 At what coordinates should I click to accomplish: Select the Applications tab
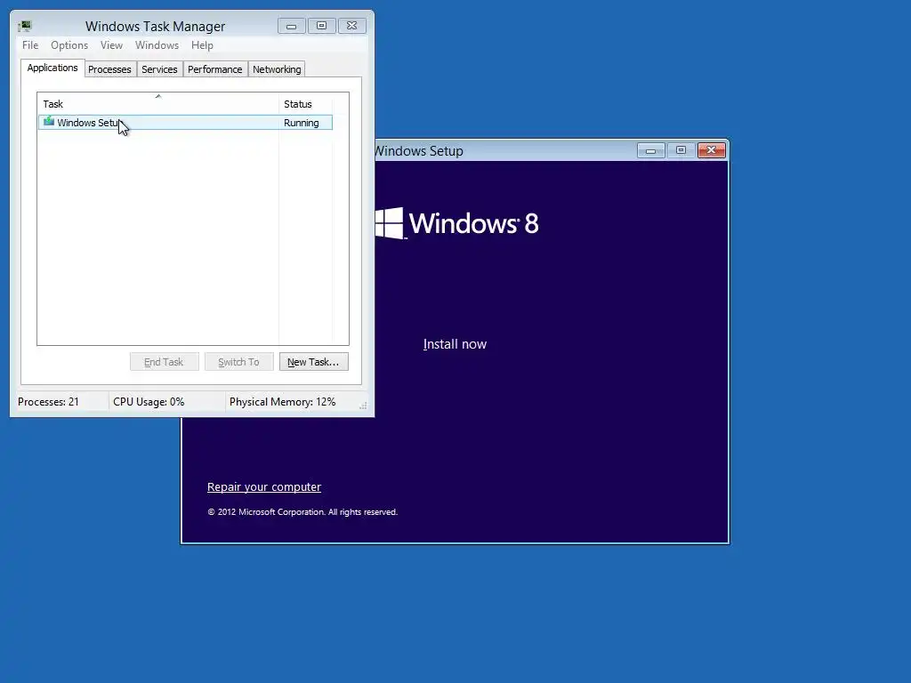coord(52,68)
